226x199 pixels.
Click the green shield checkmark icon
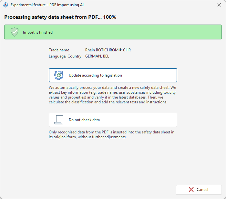pyautogui.click(x=15, y=32)
